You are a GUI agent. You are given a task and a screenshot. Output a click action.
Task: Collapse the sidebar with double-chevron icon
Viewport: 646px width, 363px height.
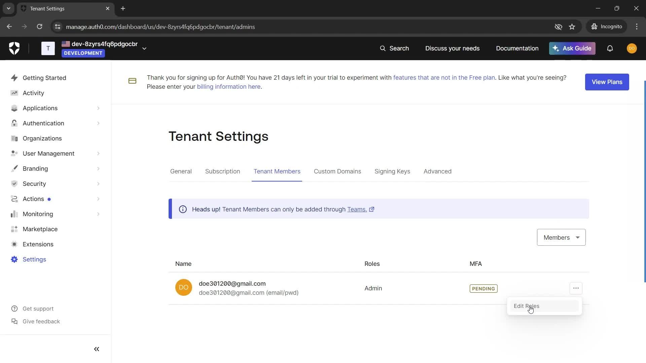(x=97, y=349)
